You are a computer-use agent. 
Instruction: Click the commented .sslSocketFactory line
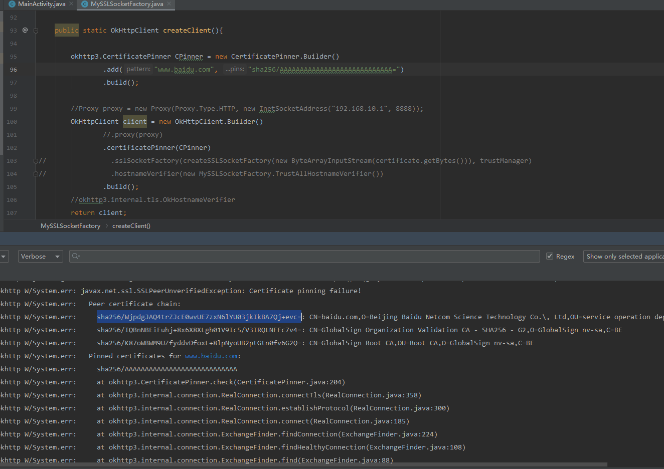321,161
